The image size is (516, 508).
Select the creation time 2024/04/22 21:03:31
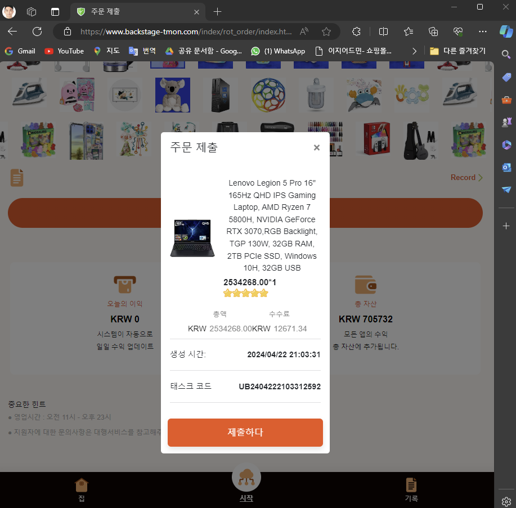coord(284,354)
